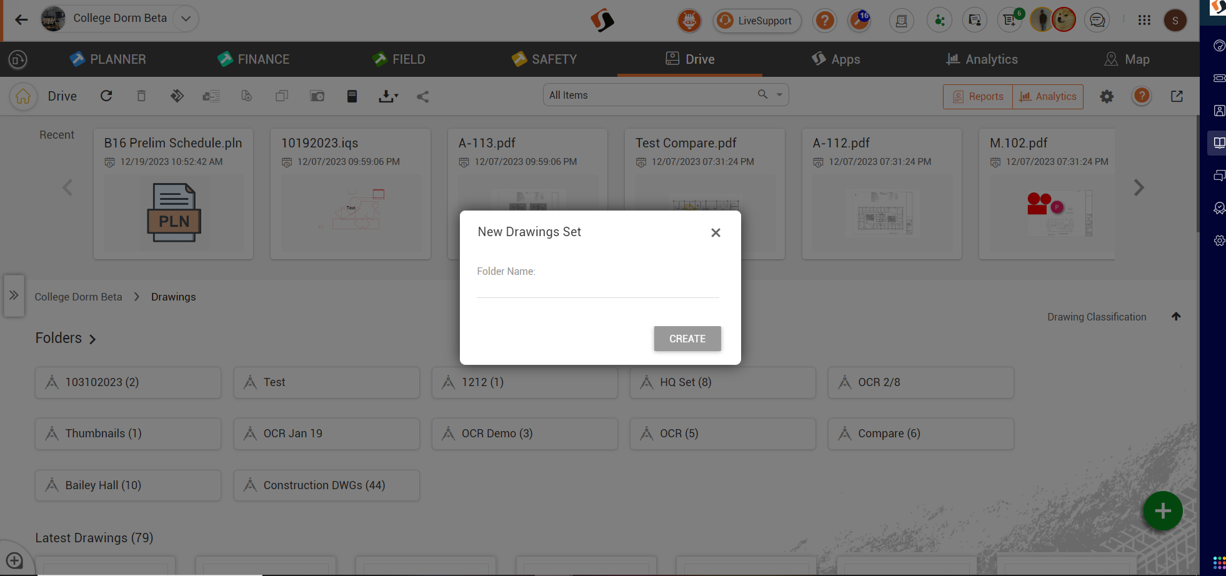The width and height of the screenshot is (1226, 576).
Task: Open the book icon in right sidebar
Action: 1219,142
